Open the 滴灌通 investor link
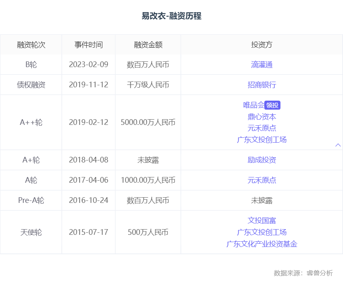This screenshot has width=343, height=291. click(x=261, y=65)
